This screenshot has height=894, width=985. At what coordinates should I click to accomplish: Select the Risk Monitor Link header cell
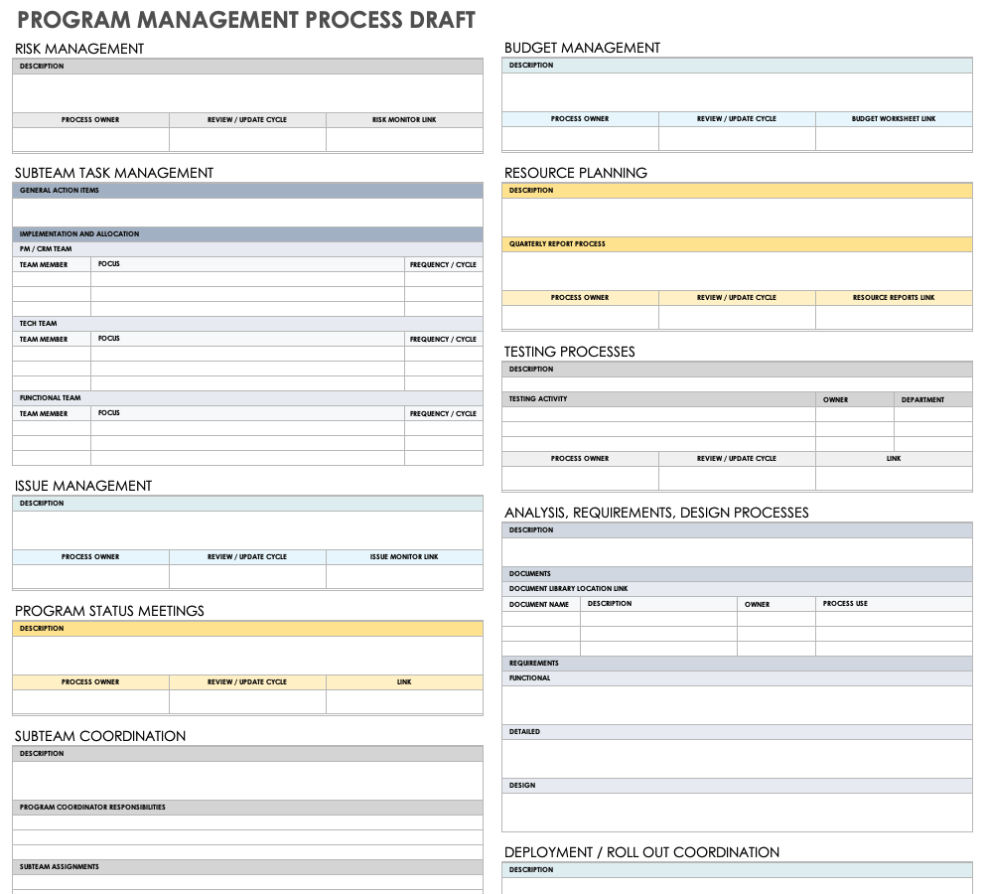[404, 120]
